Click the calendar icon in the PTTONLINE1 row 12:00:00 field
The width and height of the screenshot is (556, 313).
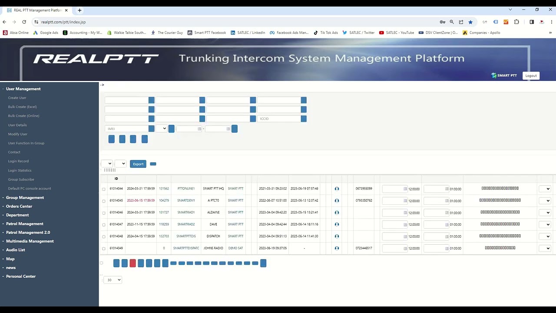pos(405,189)
